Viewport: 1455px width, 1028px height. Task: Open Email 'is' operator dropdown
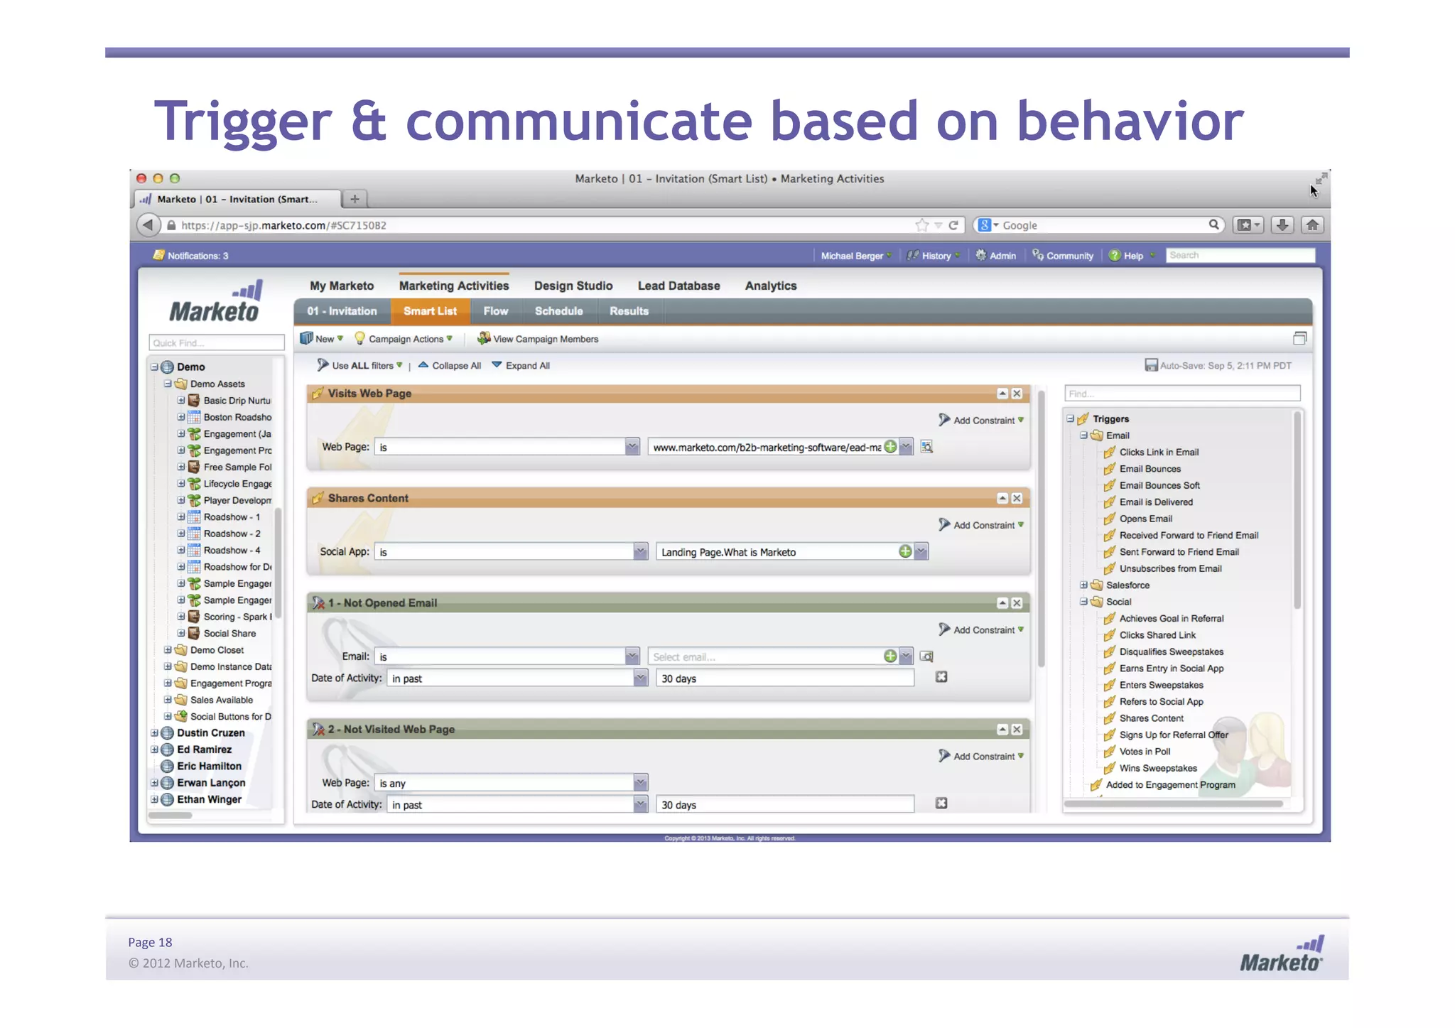pyautogui.click(x=632, y=656)
